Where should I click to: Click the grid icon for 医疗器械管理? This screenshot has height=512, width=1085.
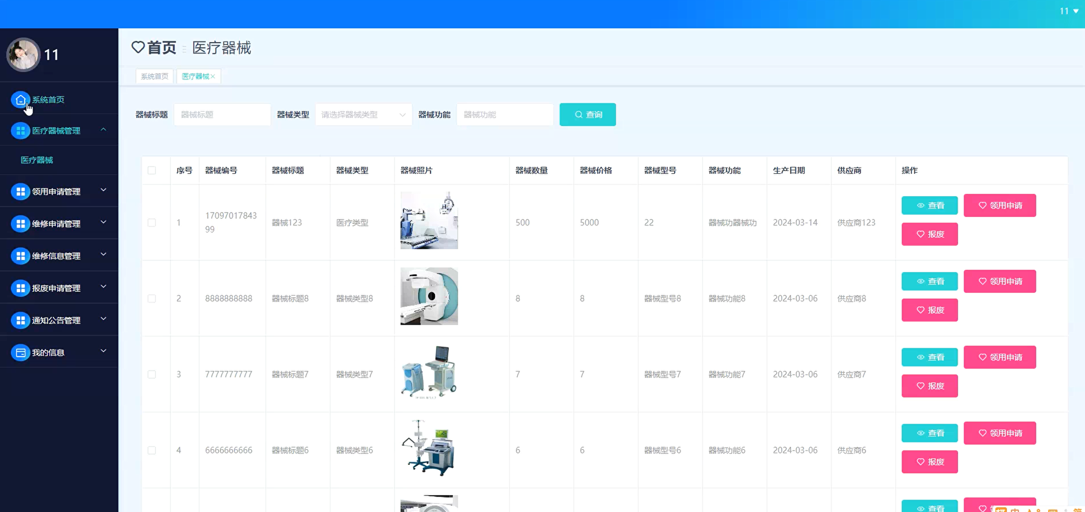20,131
